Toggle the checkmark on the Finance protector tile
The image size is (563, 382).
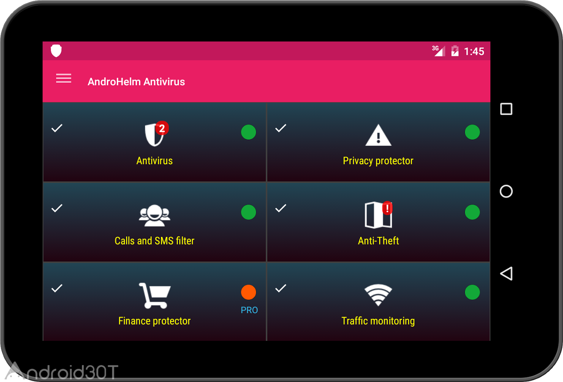(x=57, y=288)
